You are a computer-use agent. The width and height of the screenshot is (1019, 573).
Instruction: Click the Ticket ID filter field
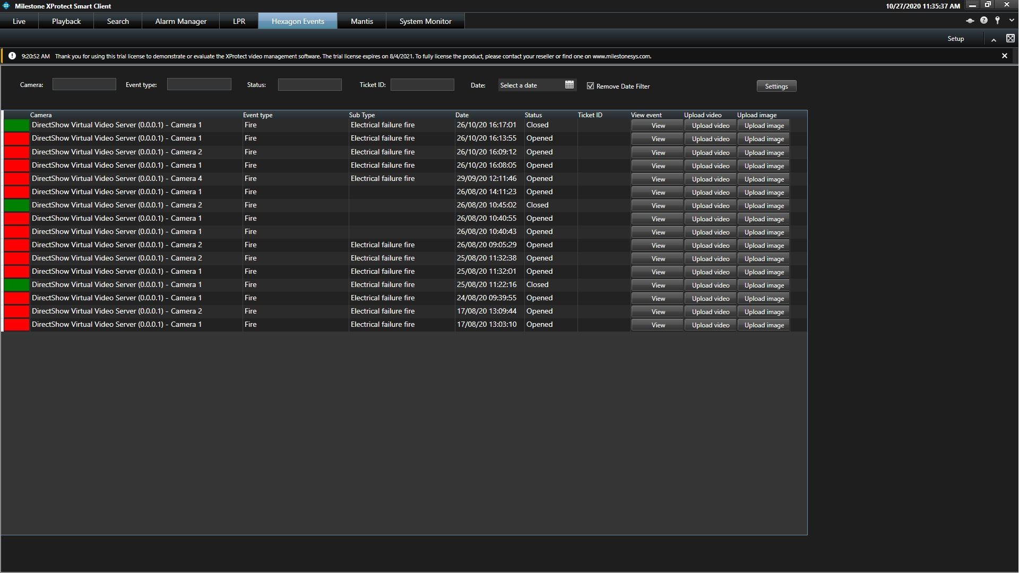point(422,84)
